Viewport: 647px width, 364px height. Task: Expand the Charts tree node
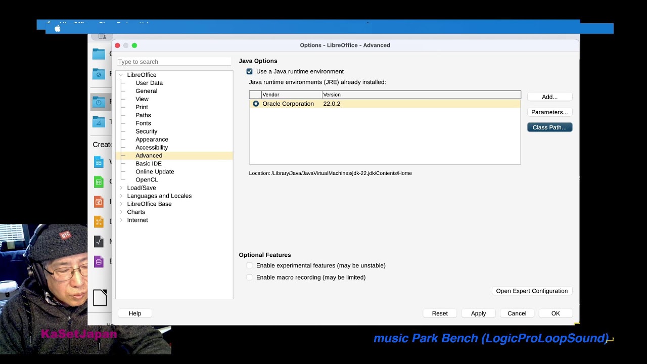click(x=121, y=212)
